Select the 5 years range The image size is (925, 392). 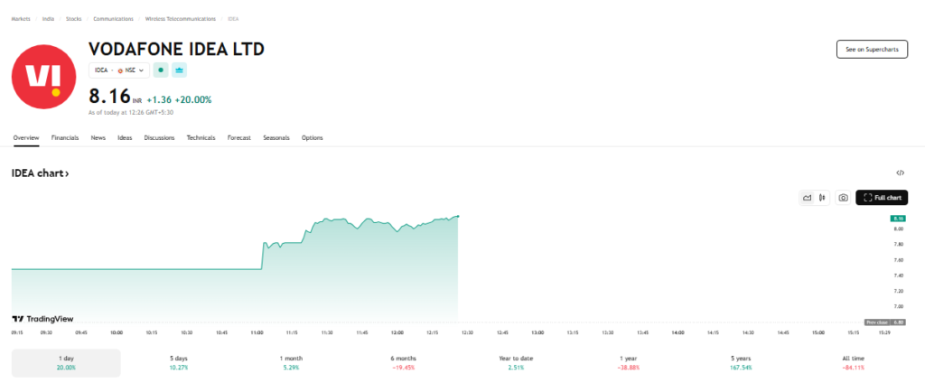coord(740,363)
